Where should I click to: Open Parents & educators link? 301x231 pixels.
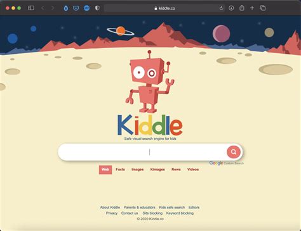[x=140, y=208]
